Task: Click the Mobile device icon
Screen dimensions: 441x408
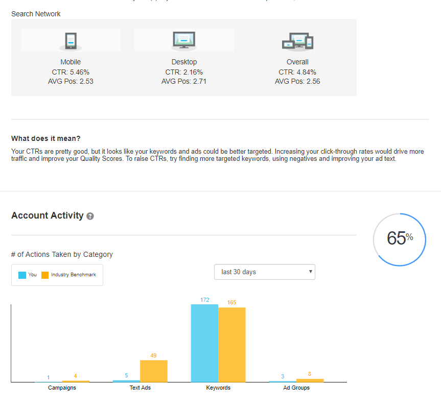Action: (71, 41)
